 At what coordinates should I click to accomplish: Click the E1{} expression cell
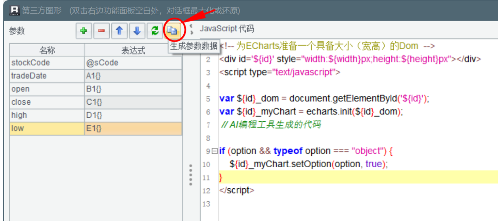(x=133, y=129)
